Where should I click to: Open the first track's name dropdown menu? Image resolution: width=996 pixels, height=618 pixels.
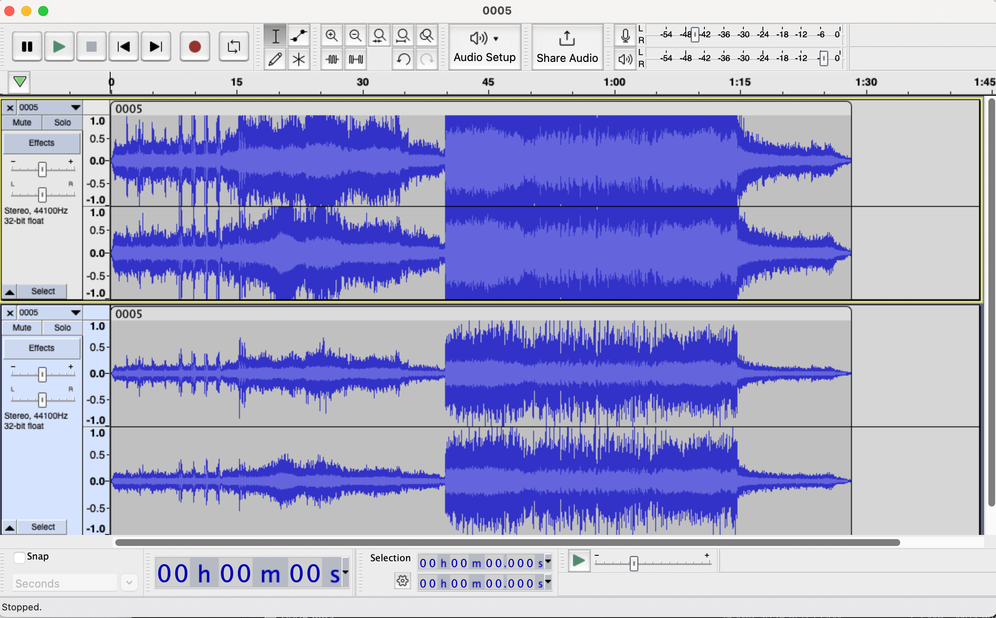[75, 108]
